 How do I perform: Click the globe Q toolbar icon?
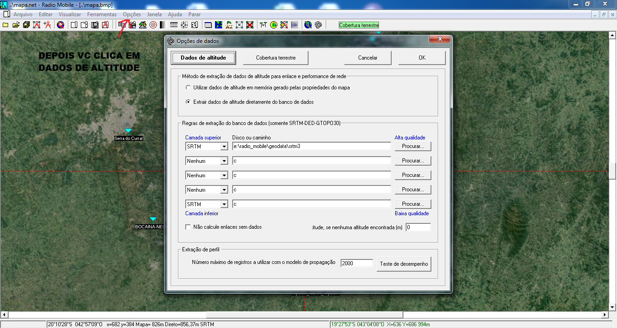coord(61,25)
